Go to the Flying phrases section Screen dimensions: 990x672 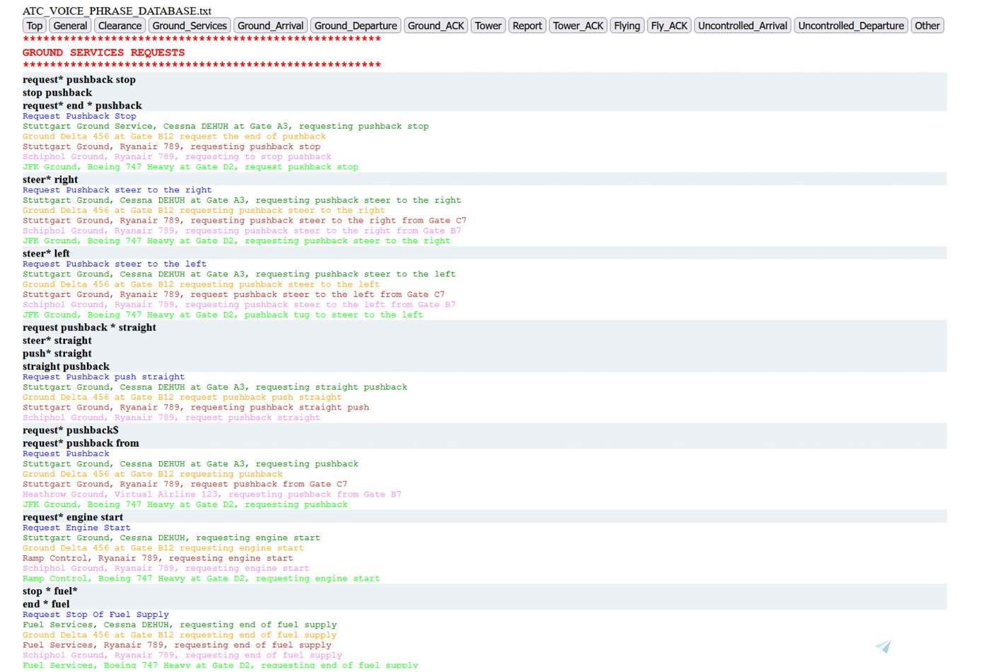627,26
